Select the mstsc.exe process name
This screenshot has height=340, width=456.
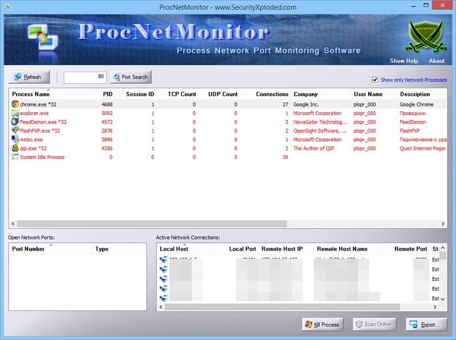31,139
